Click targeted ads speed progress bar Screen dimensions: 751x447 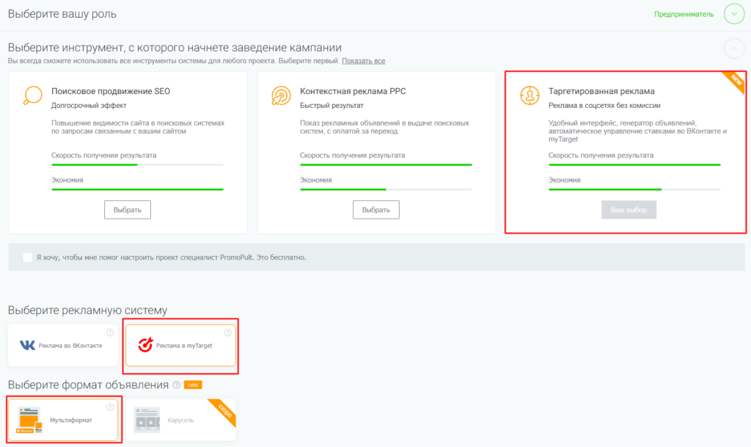tap(634, 165)
